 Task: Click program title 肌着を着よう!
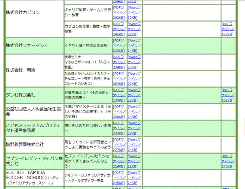pos(87,95)
